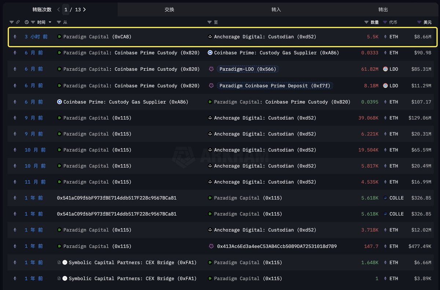Click the tag icon before Paradigm-LDO (0x566)
The width and height of the screenshot is (440, 290).
[x=211, y=69]
